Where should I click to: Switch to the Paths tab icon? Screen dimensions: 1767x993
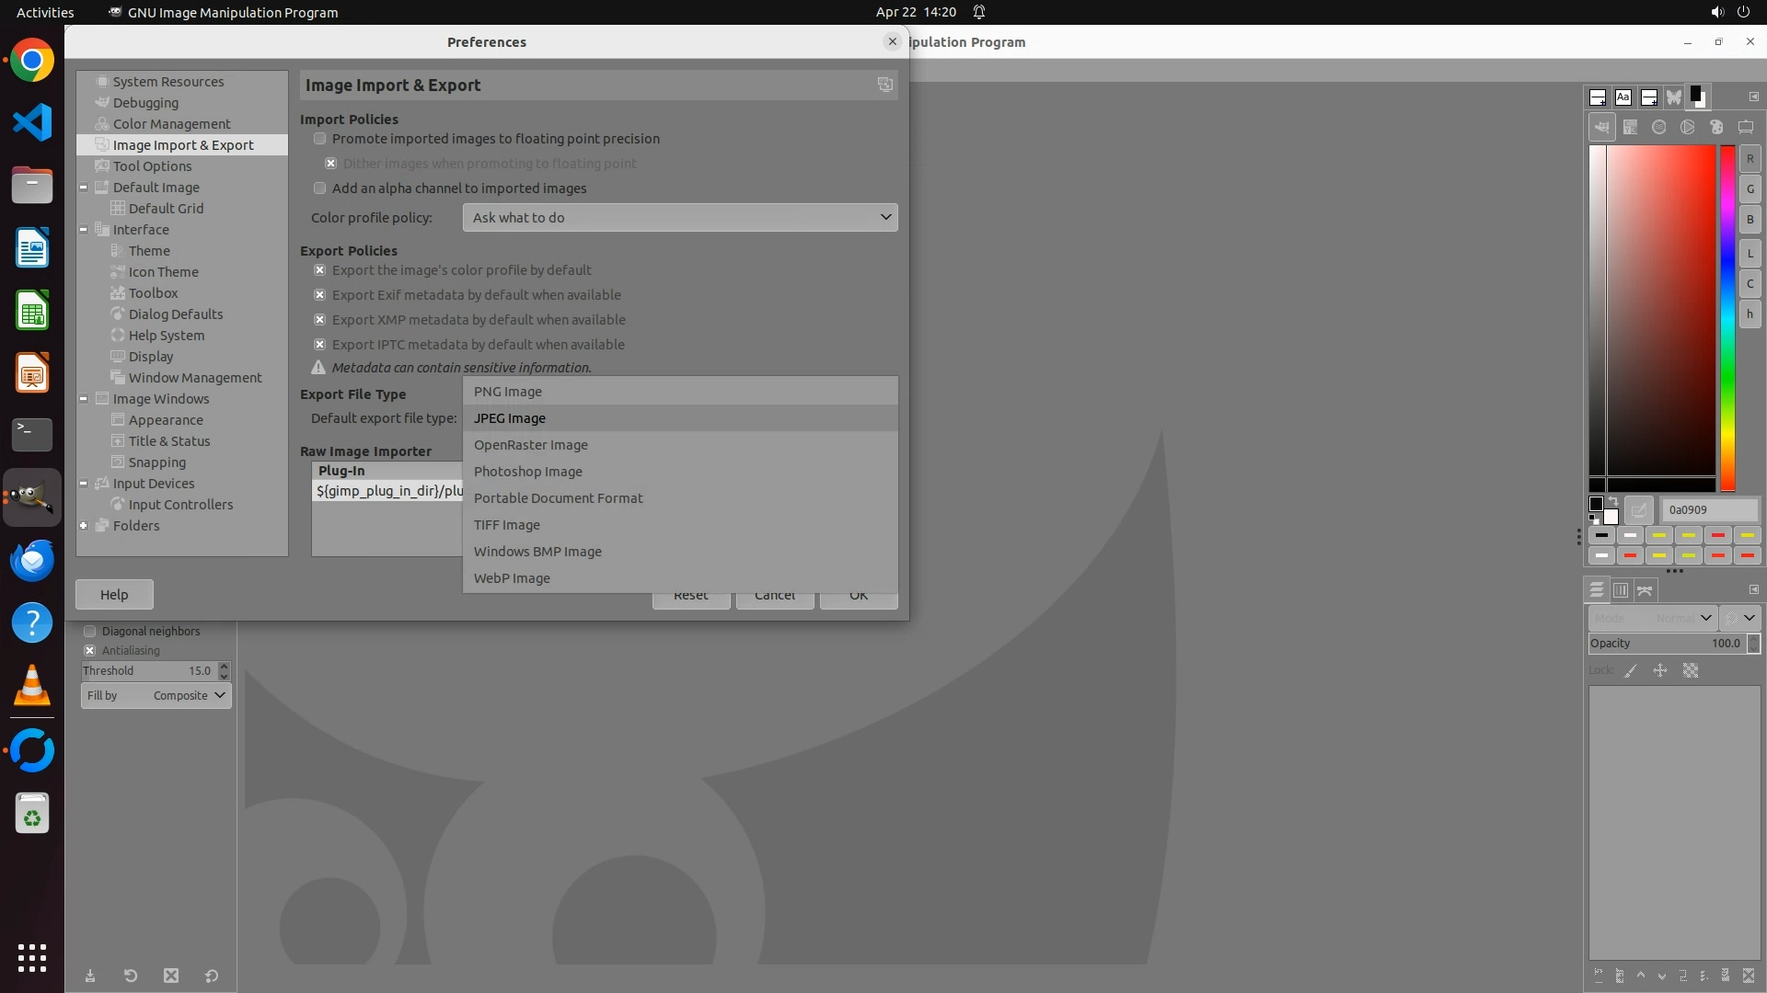[1645, 590]
